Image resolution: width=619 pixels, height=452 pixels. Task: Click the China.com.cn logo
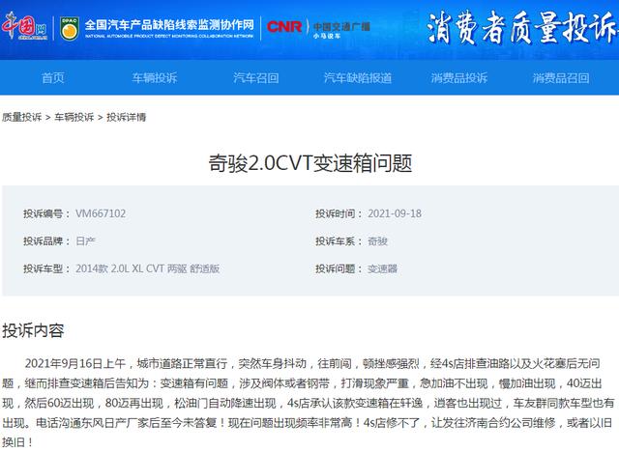point(23,26)
